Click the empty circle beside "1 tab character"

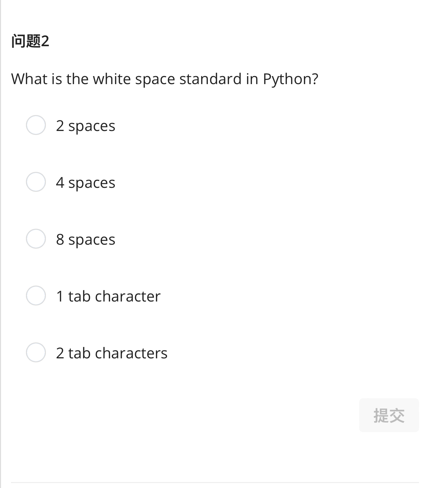pos(36,296)
